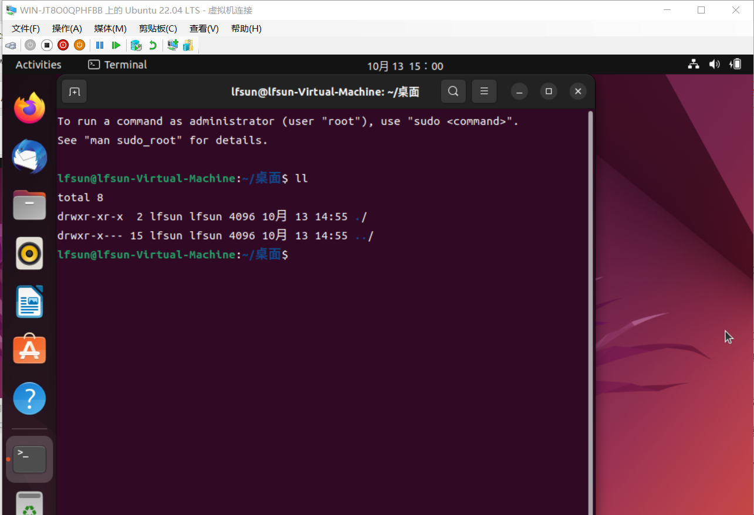Launch Firefox from the dock

tap(29, 108)
